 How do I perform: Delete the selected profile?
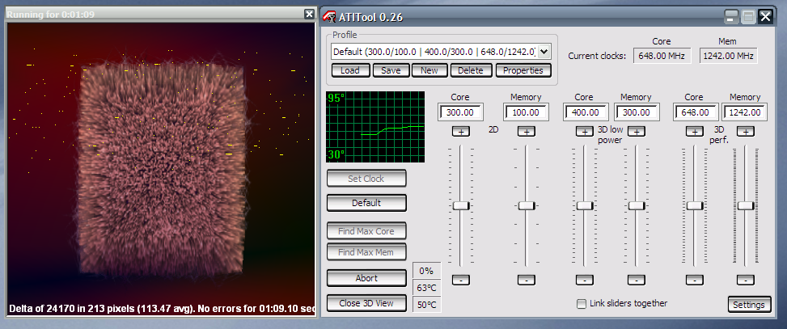coord(470,70)
